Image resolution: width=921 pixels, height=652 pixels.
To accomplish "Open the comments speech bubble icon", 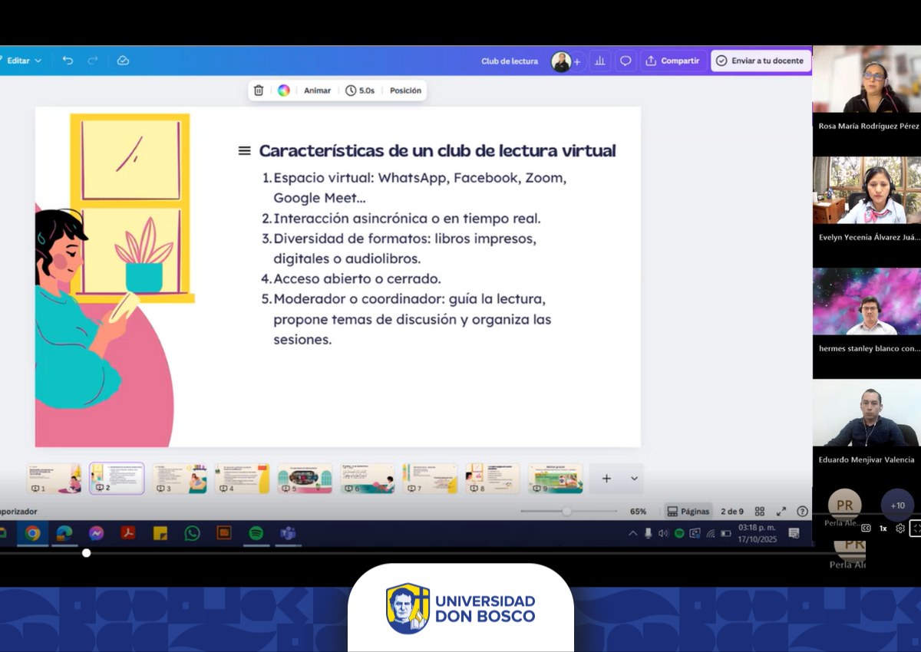I will pos(626,61).
